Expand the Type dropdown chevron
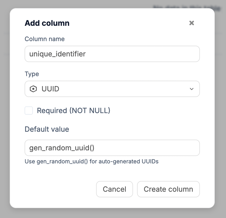Viewport: 226px width, 218px height. coord(191,89)
